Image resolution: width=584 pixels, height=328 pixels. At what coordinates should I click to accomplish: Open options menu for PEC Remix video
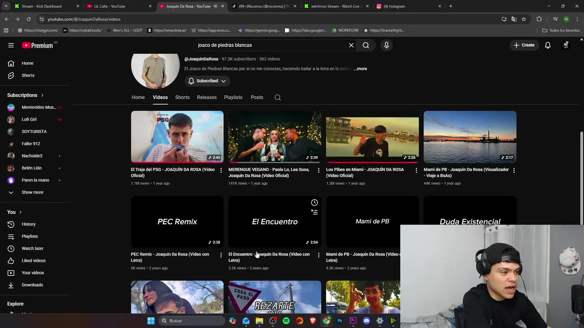pos(221,255)
